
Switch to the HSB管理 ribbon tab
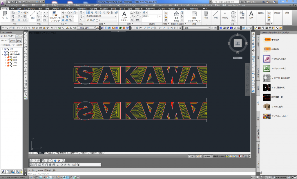pos(93,9)
